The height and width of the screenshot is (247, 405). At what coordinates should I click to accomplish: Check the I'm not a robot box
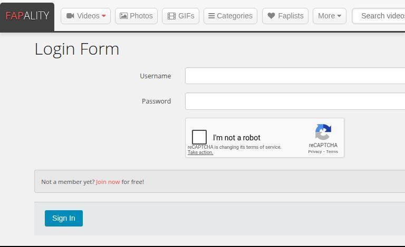pyautogui.click(x=199, y=137)
